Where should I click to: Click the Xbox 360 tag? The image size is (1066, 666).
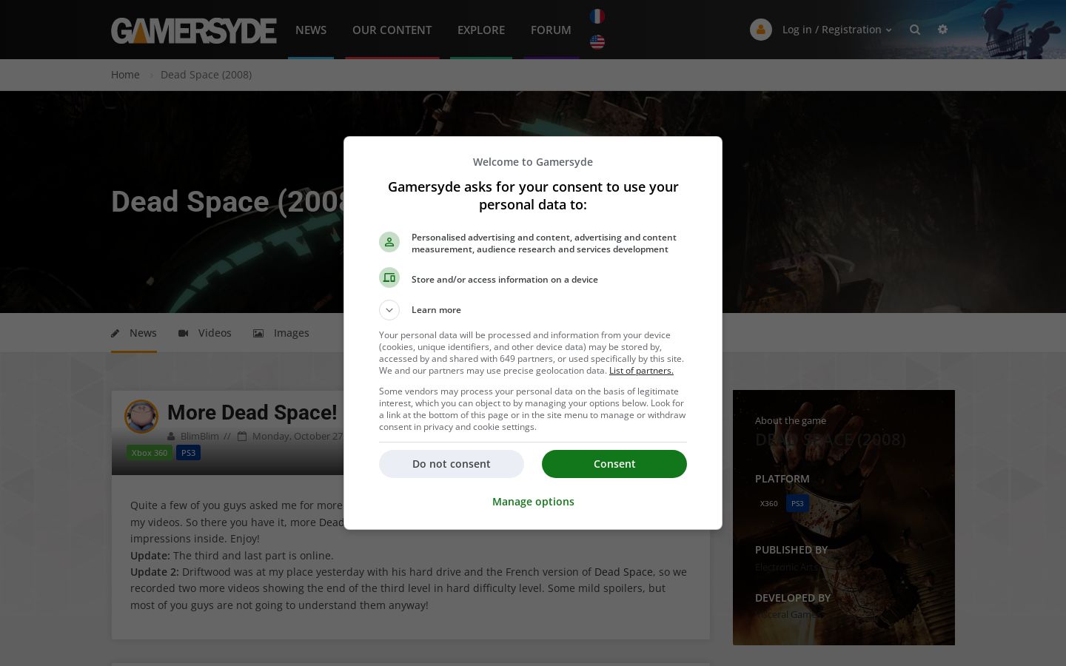[150, 453]
